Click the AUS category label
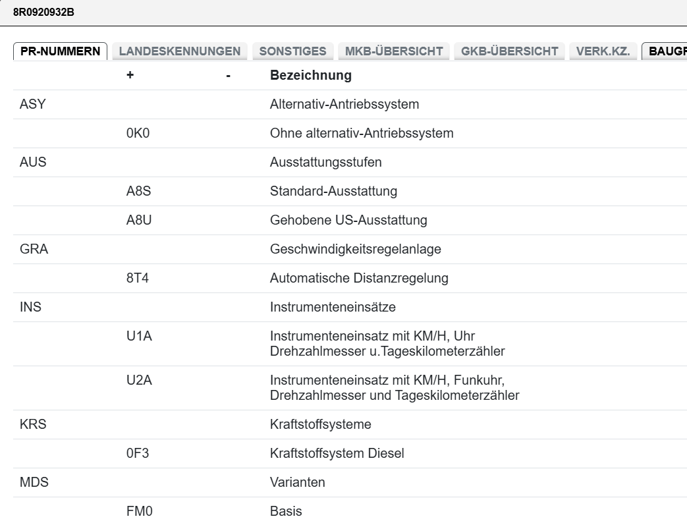 pyautogui.click(x=33, y=162)
